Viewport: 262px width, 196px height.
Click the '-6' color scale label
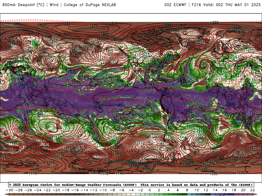point(122,190)
